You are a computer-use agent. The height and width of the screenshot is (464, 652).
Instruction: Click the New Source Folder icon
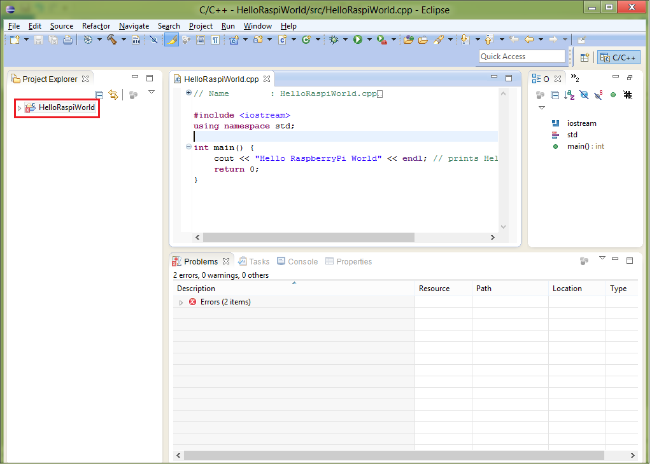[259, 40]
